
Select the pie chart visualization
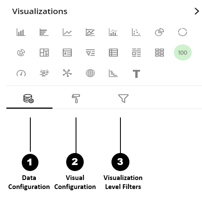point(159,32)
